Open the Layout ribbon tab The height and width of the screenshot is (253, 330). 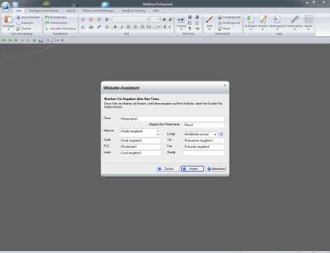(x=70, y=11)
